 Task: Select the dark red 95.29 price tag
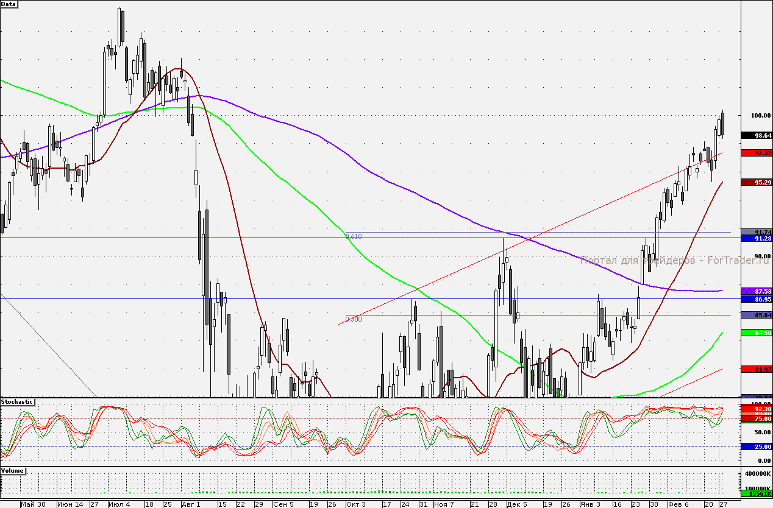(x=756, y=182)
